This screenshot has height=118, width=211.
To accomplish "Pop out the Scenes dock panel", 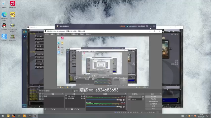I will [x=63, y=94].
